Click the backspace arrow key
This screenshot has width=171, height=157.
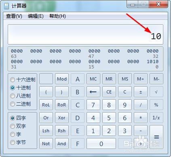click(x=93, y=92)
